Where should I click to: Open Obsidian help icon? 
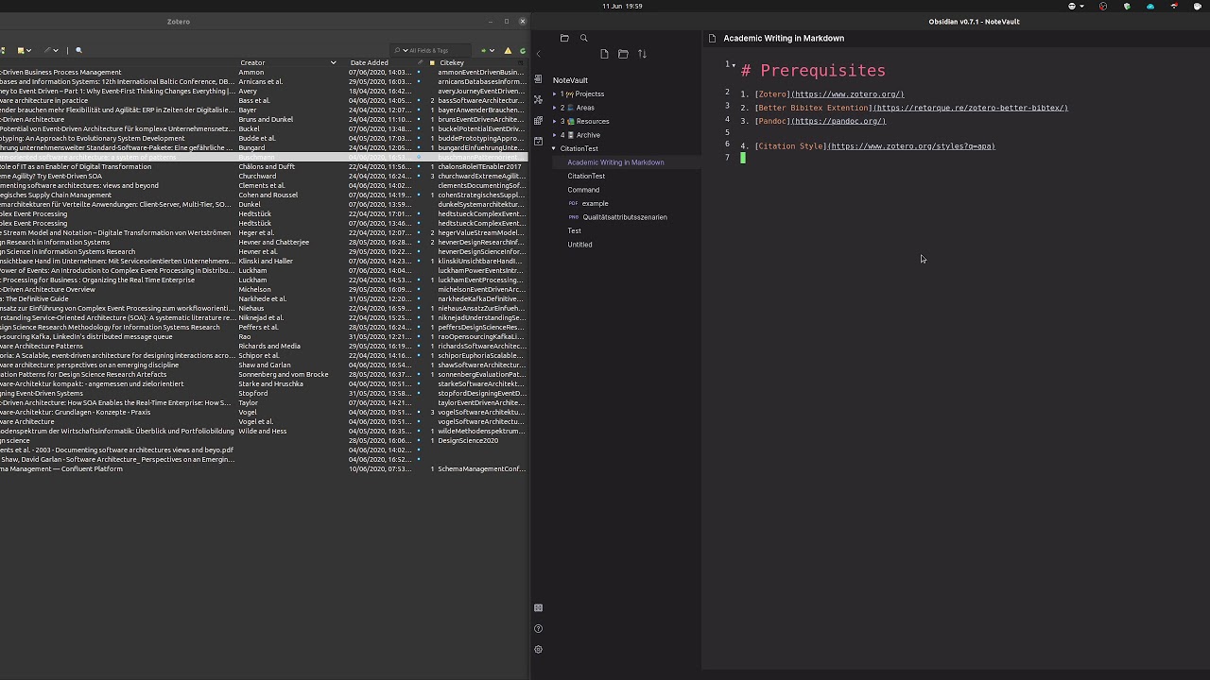tap(538, 629)
